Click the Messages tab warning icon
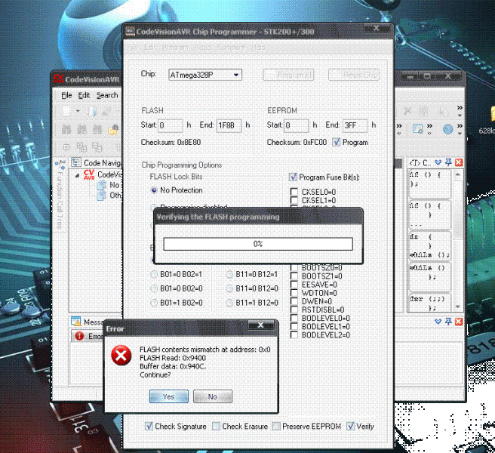The width and height of the screenshot is (495, 453). (76, 322)
